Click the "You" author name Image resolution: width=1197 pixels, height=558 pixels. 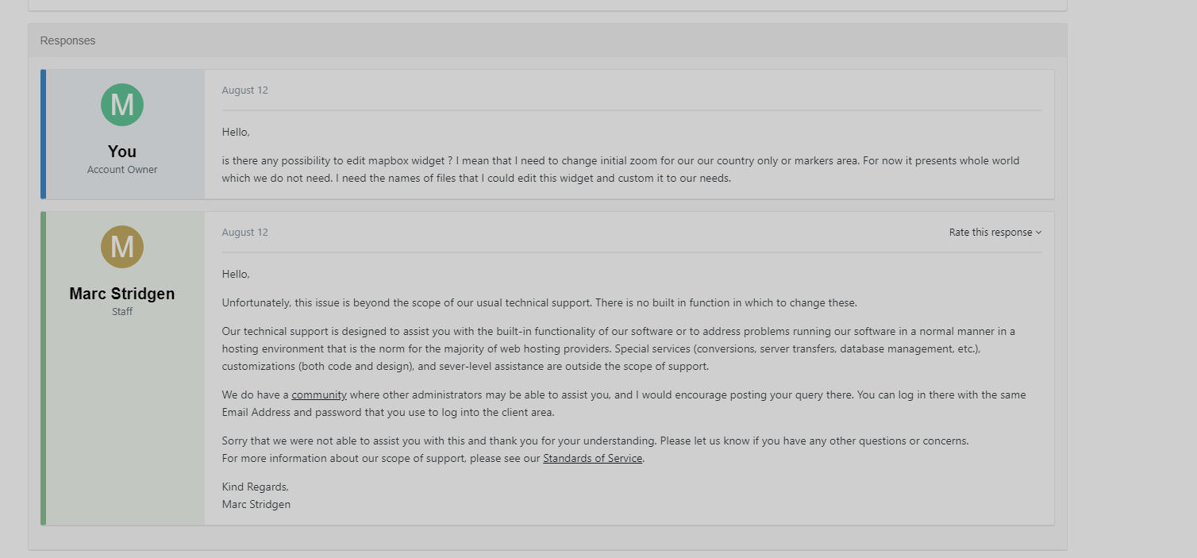pyautogui.click(x=122, y=152)
